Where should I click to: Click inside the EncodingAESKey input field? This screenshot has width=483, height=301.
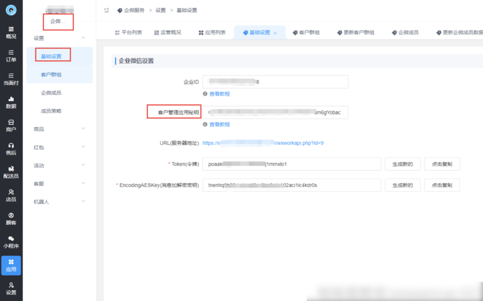[291, 185]
